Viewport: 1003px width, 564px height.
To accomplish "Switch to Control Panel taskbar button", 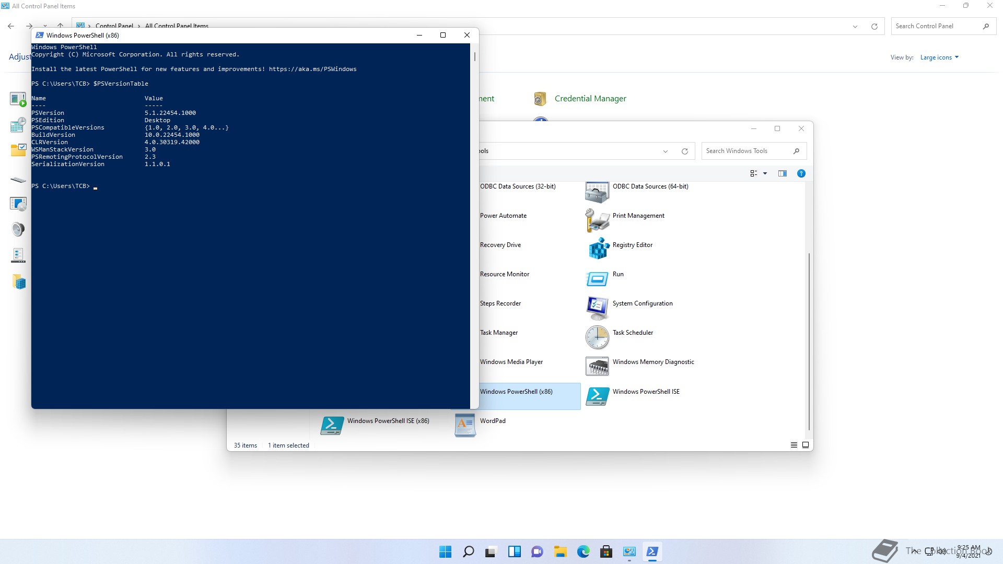I will [x=629, y=551].
